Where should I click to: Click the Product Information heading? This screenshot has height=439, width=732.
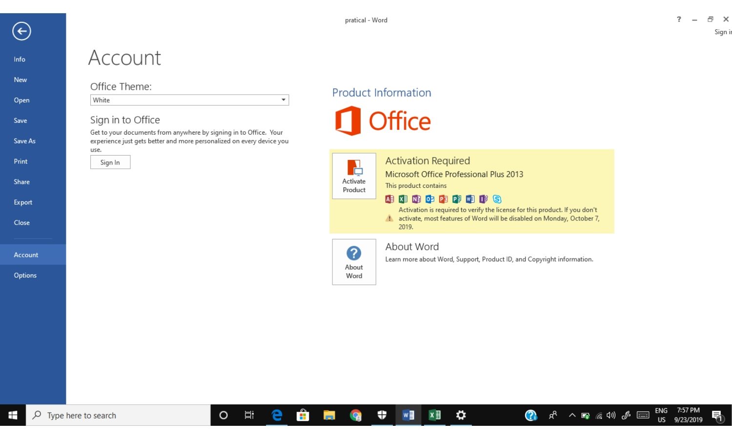pos(382,93)
